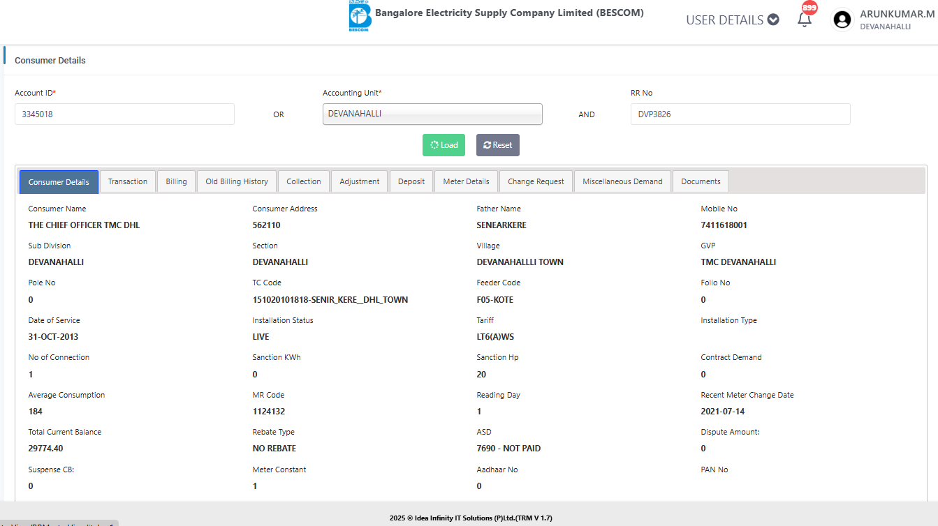Click the consumer address value 562110
938x526 pixels.
267,225
